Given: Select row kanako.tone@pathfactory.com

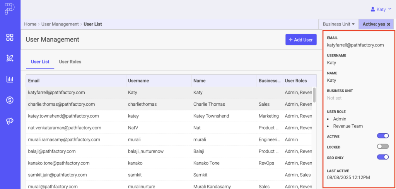Looking at the screenshot, I should [169, 163].
